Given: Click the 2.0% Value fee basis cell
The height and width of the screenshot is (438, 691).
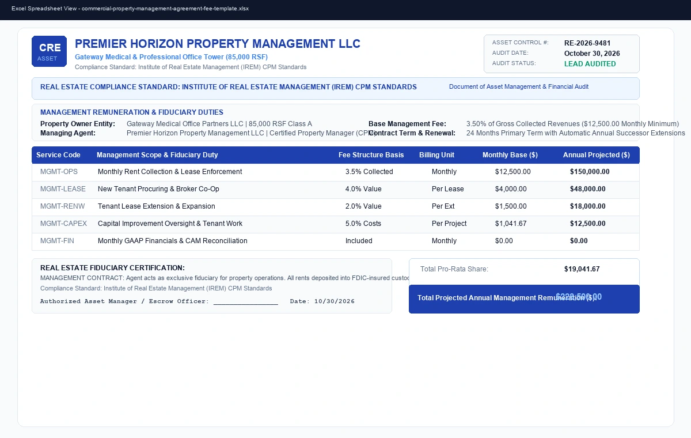Looking at the screenshot, I should pos(363,206).
